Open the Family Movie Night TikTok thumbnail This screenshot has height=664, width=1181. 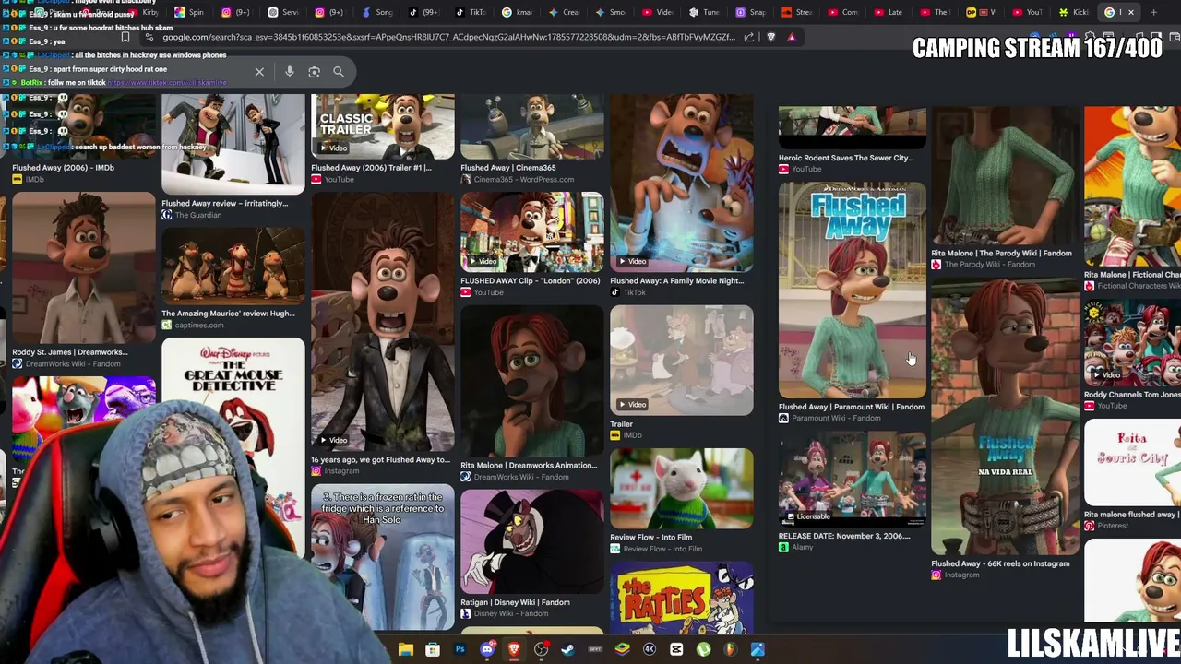(x=682, y=183)
